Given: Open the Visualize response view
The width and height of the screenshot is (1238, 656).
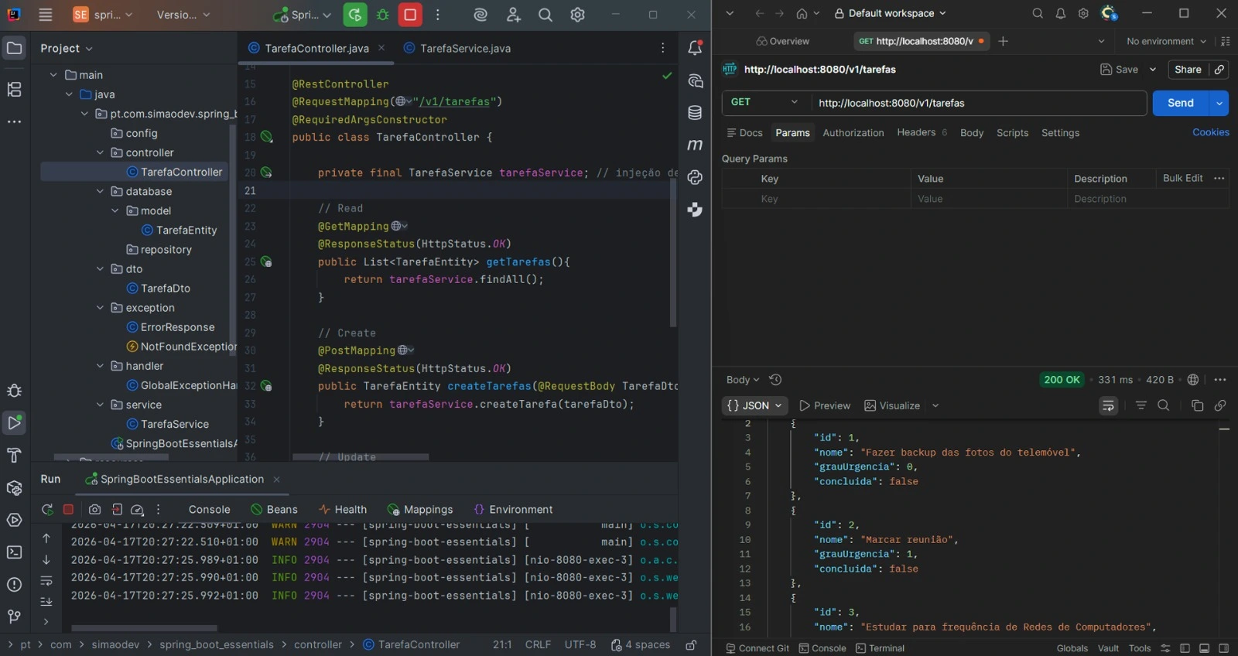Looking at the screenshot, I should (x=892, y=405).
